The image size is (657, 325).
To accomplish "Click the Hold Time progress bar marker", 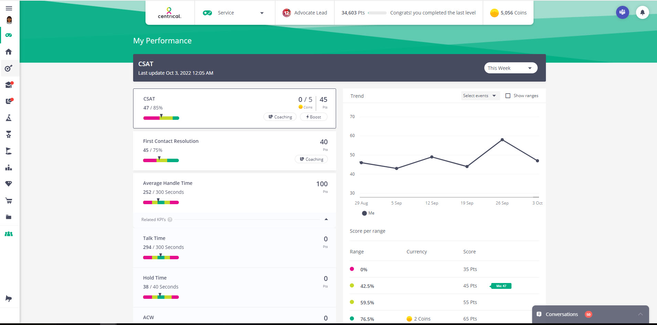I will point(160,295).
